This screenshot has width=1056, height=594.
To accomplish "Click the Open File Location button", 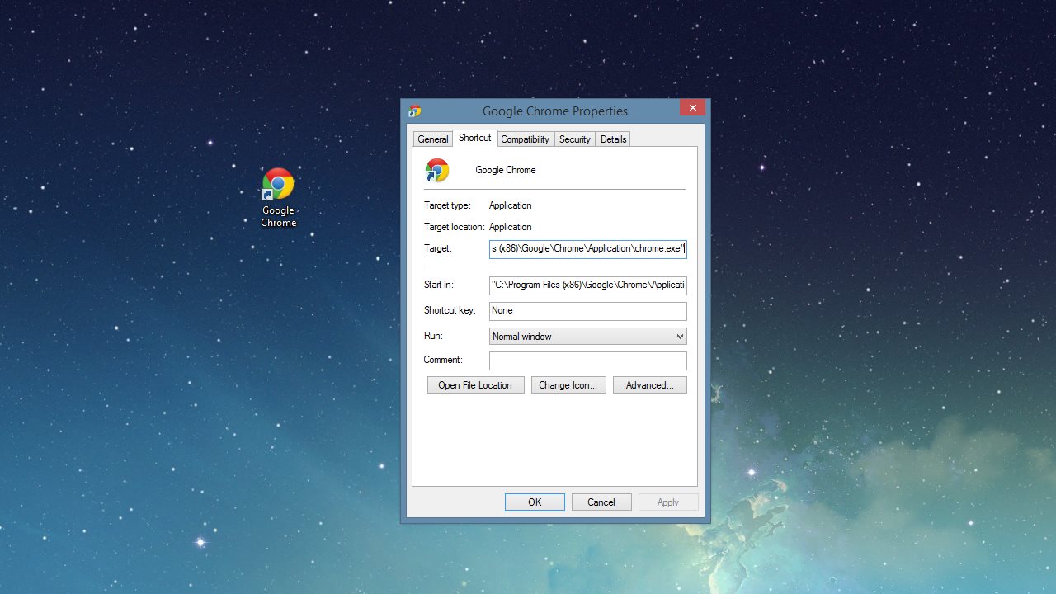I will [x=475, y=385].
